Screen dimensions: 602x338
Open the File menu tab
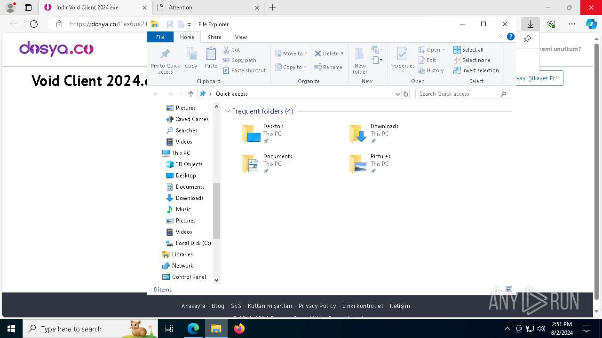pyautogui.click(x=160, y=37)
